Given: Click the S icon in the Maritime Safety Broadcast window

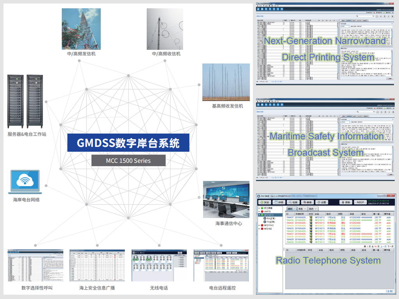Looking at the screenshot, I should pyautogui.click(x=282, y=105).
